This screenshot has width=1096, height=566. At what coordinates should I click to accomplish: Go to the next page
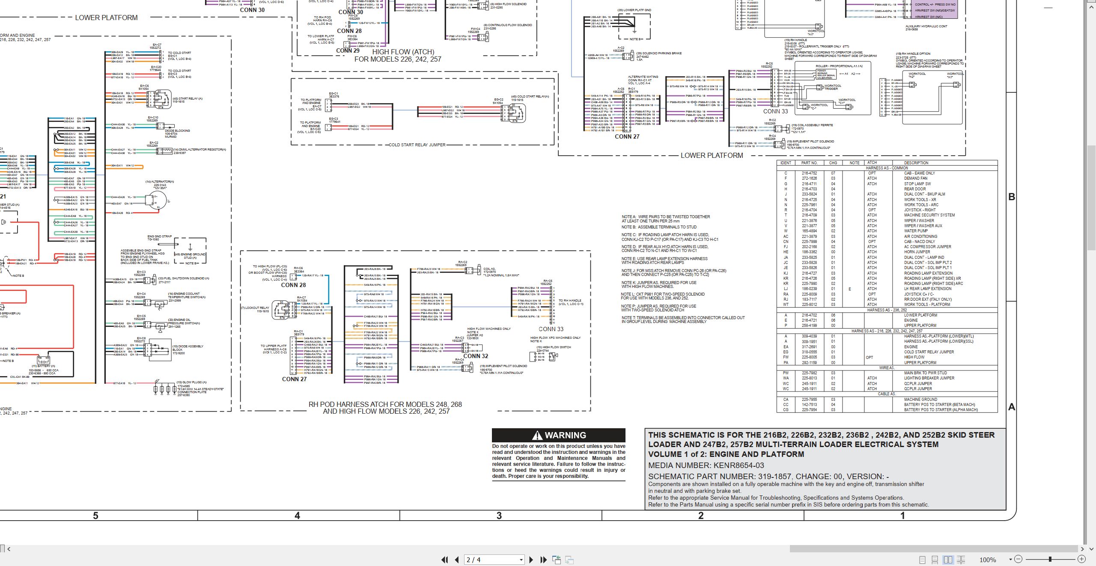click(531, 560)
